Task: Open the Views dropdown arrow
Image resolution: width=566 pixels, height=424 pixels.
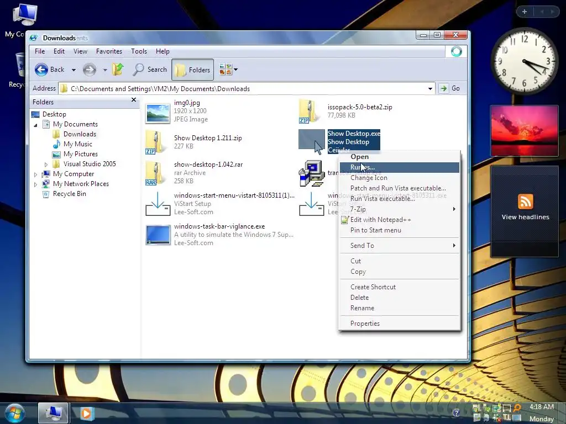Action: (x=235, y=69)
